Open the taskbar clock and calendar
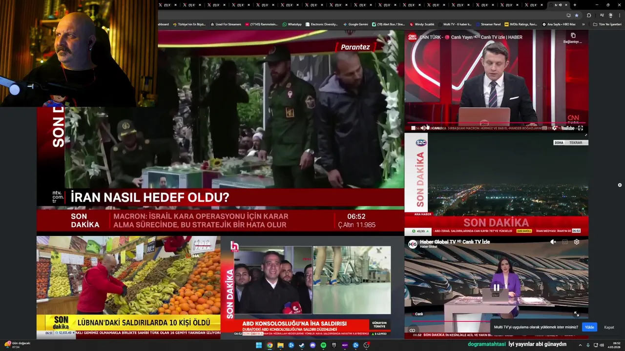Image resolution: width=625 pixels, height=351 pixels. point(614,345)
